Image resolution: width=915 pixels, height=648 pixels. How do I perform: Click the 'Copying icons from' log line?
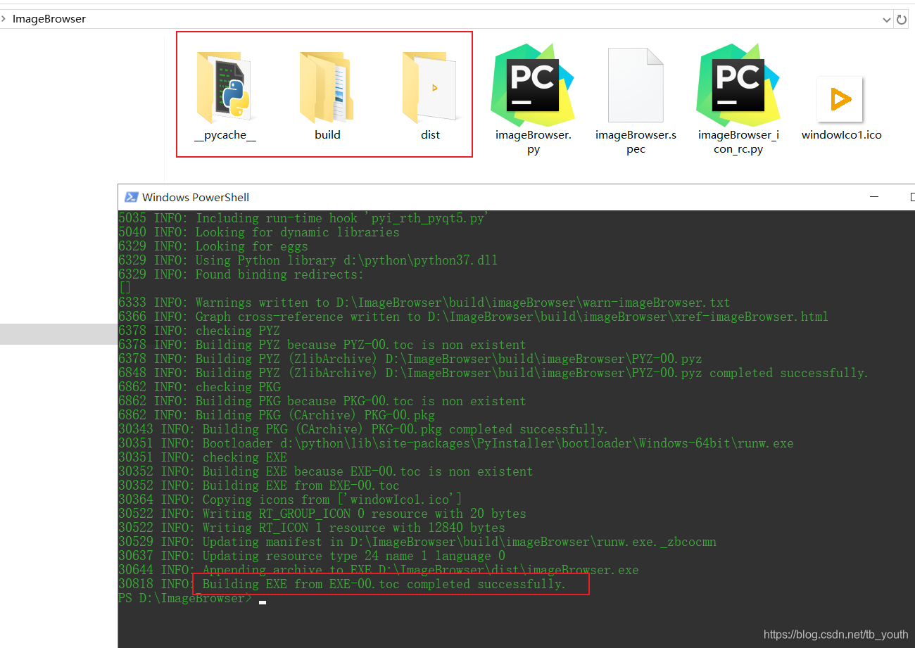pos(291,500)
